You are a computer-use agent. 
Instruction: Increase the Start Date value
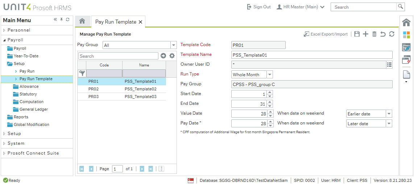point(270,92)
